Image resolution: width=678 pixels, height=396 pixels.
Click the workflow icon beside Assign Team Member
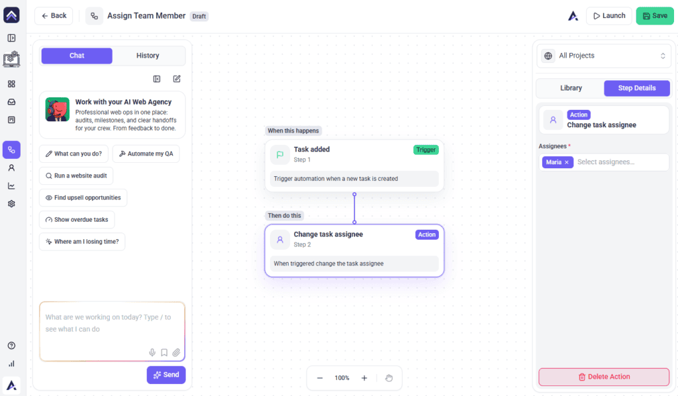pyautogui.click(x=94, y=16)
